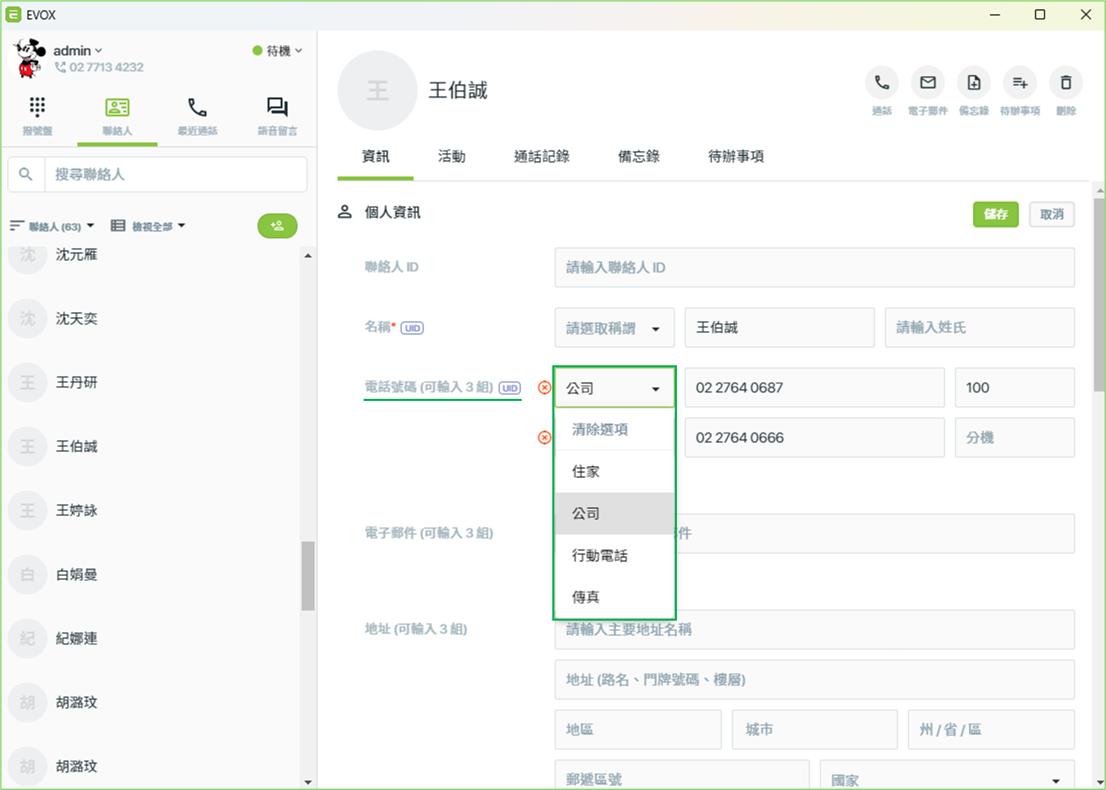
Task: Click the 搜尋聯絡人 search field
Action: pos(176,174)
